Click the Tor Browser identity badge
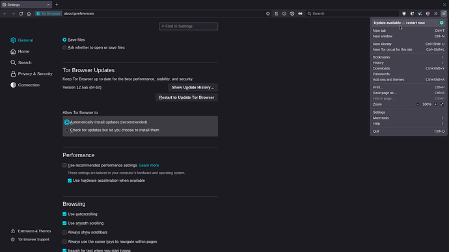Viewport: 449px width, 252px height. tap(48, 14)
